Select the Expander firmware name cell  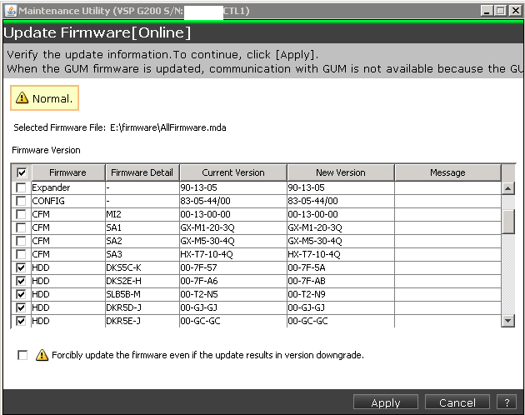tap(68, 187)
